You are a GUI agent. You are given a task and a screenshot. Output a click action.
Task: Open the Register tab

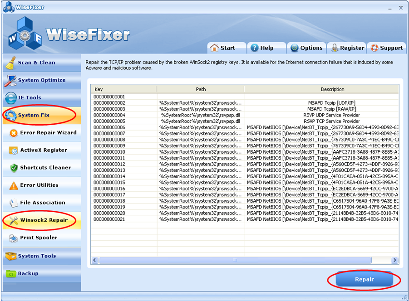346,48
